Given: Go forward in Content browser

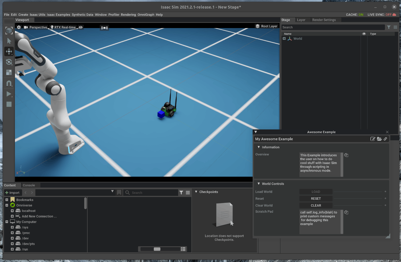Looking at the screenshot, I should click(x=32, y=193).
